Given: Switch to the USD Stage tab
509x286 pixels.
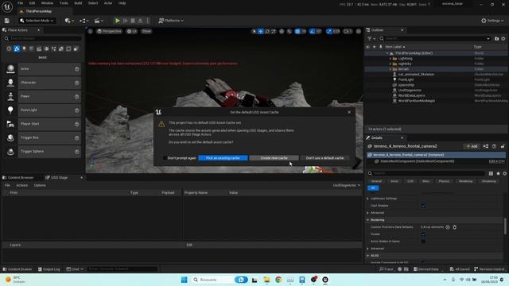Looking at the screenshot, I should (59, 178).
